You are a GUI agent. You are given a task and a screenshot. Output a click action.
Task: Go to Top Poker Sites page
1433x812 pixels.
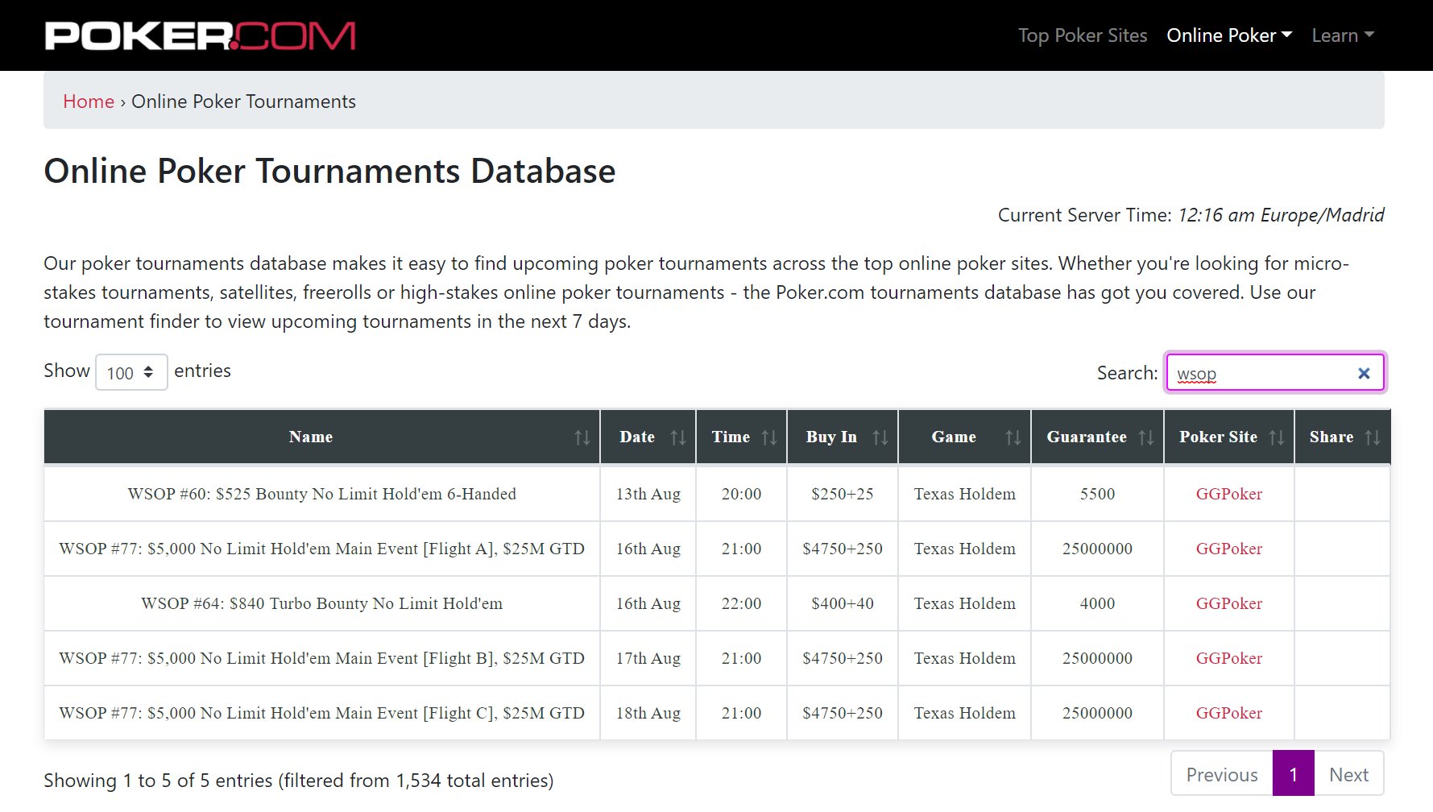pyautogui.click(x=1083, y=35)
